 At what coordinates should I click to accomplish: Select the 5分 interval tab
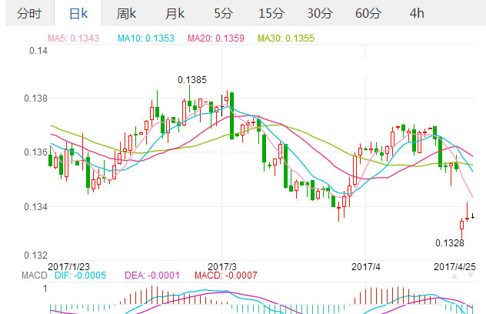[x=223, y=13]
